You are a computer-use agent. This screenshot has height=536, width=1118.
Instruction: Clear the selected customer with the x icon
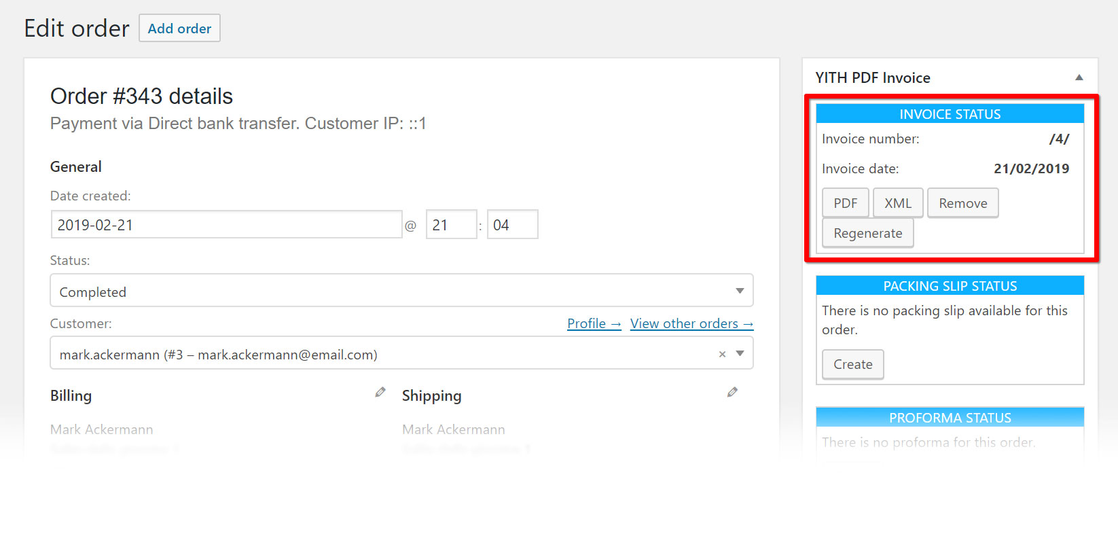(x=722, y=354)
